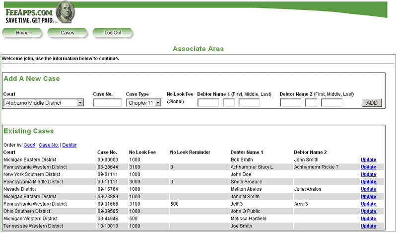The height and width of the screenshot is (233, 397).
Task: Select case number 09-39595
Action: pos(108,211)
